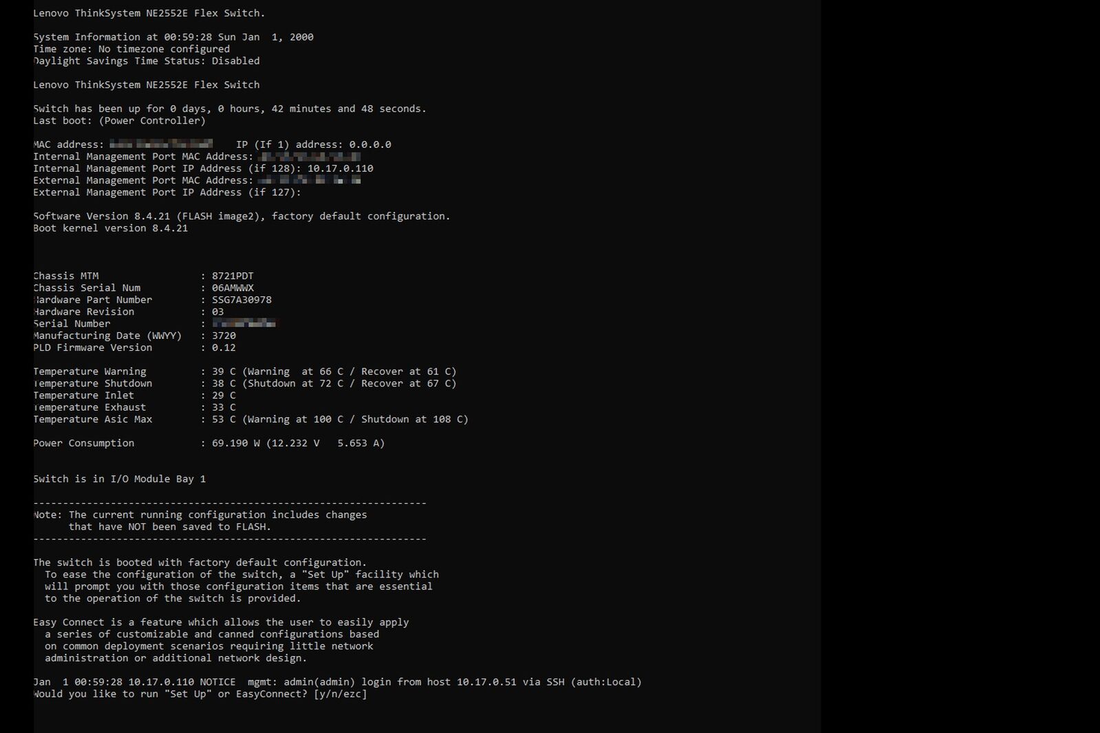Viewport: 1100px width, 733px height.
Task: Click the Daylight Savings Time Status line
Action: point(147,61)
